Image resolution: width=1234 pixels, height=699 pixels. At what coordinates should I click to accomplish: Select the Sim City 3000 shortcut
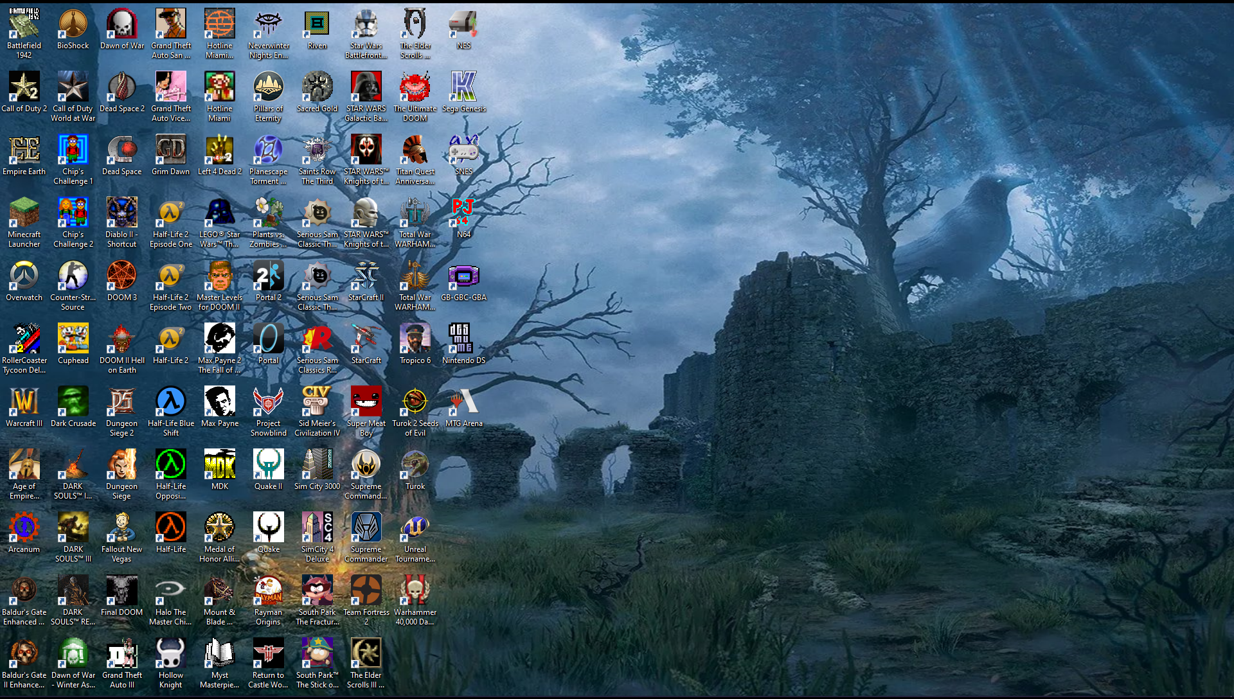(x=317, y=465)
